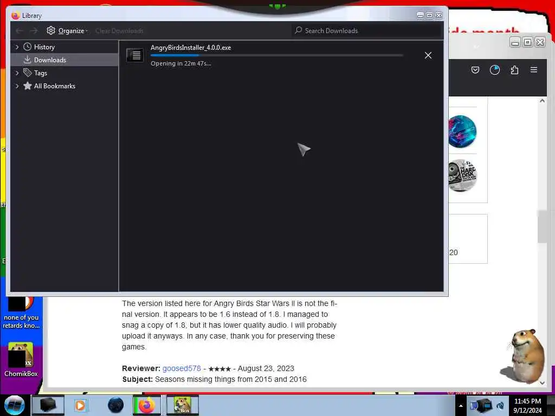Open Firefox Extensions puzzle icon

click(514, 70)
